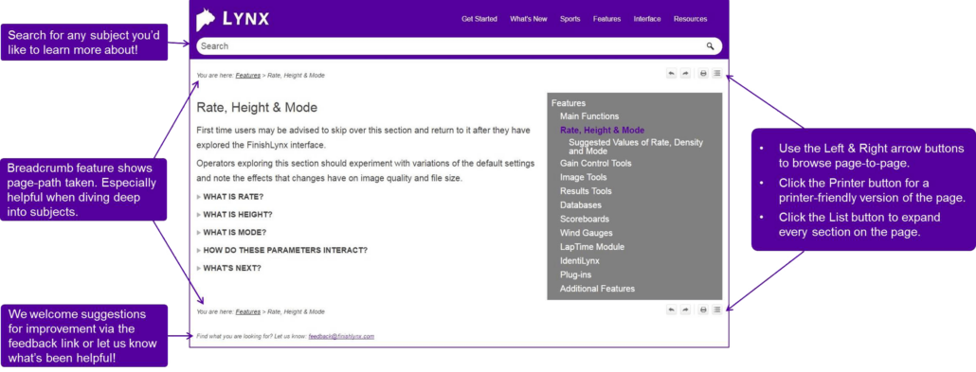
Task: Click the bottom List expand-all button
Action: point(716,310)
